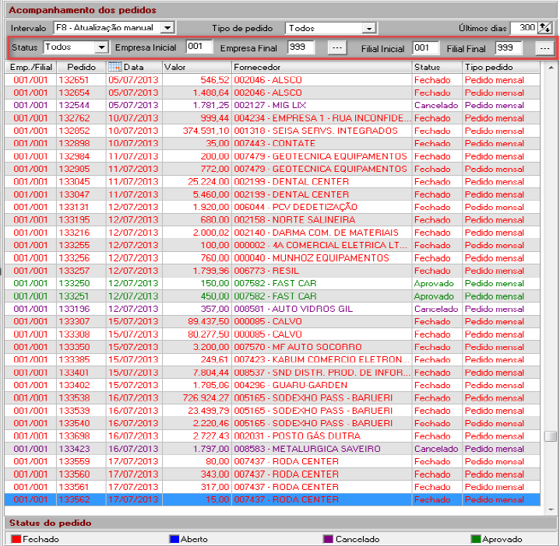Click value 25.224,00 cell

point(197,181)
